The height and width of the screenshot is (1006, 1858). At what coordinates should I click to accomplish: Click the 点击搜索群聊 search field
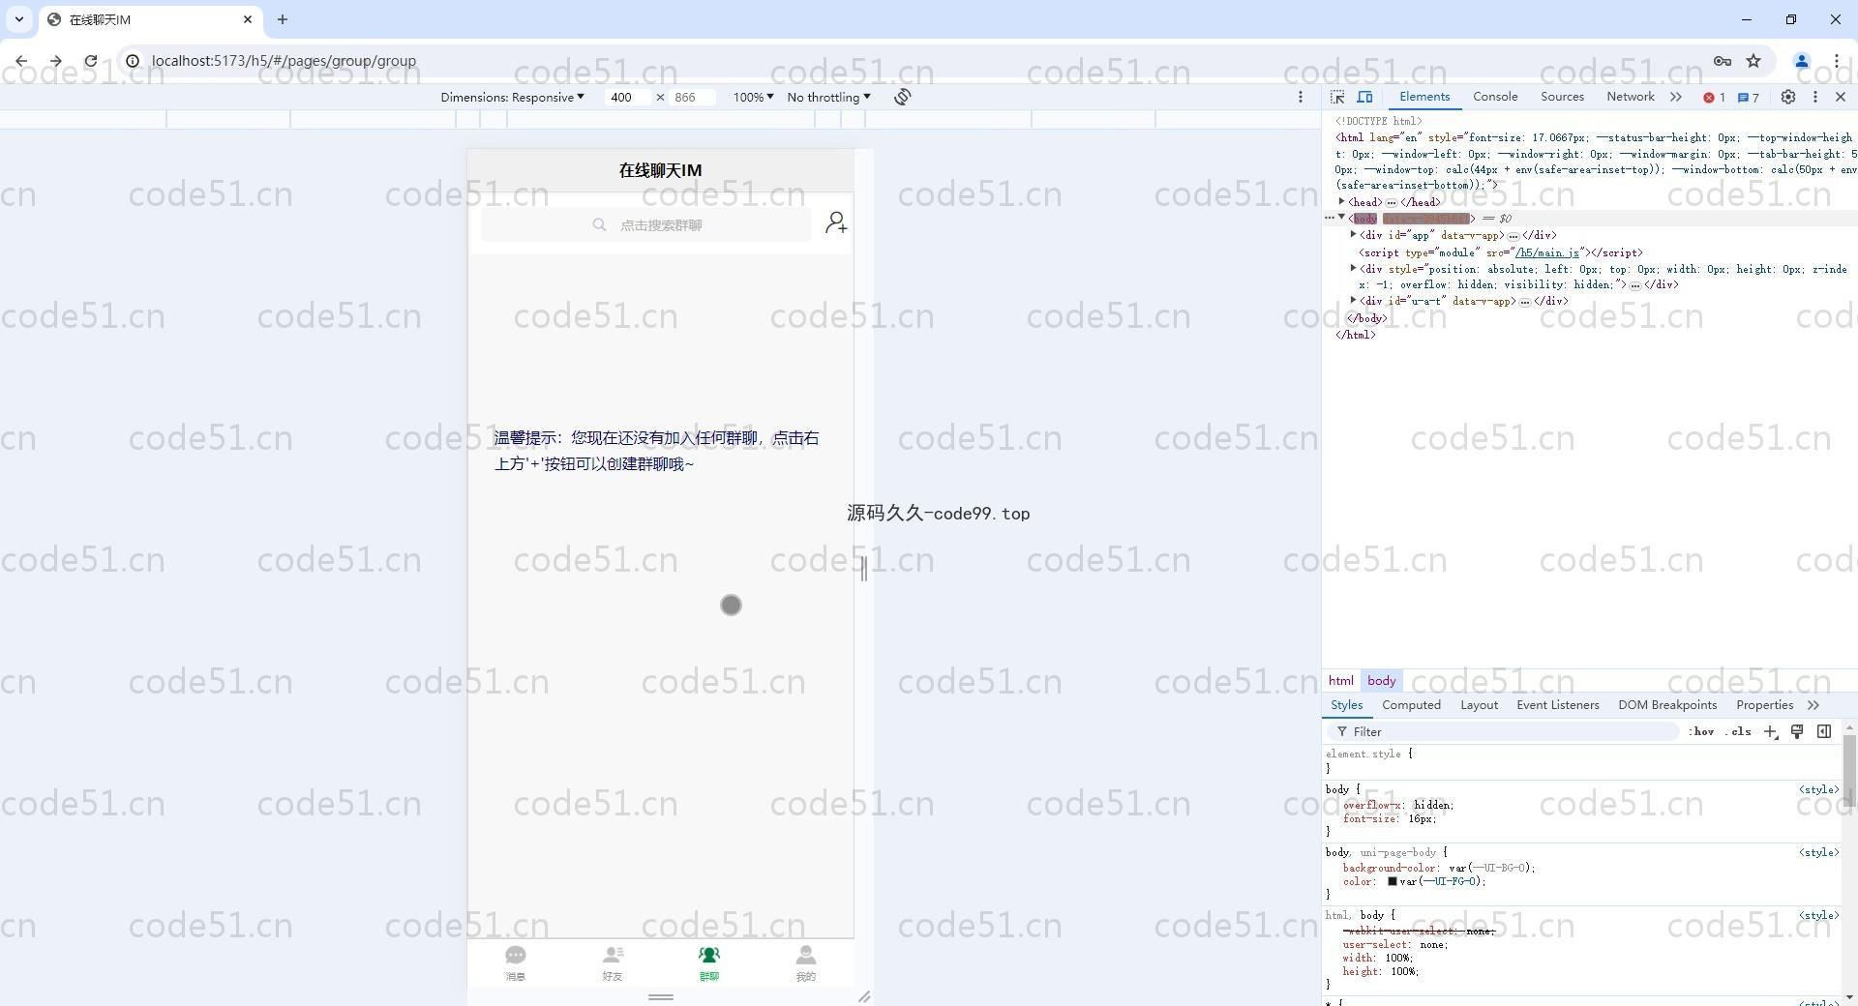tap(646, 224)
